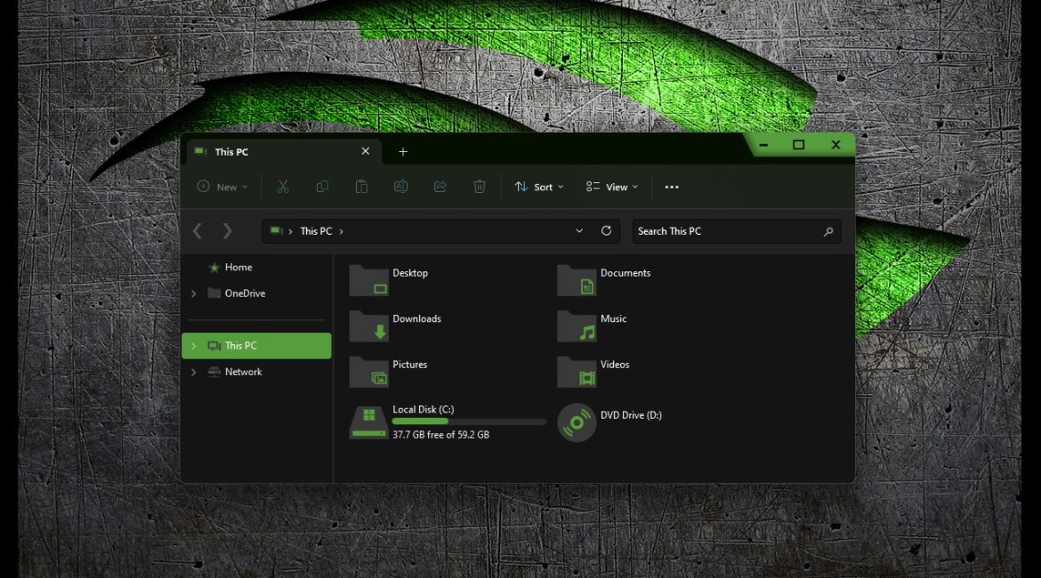1041x578 pixels.
Task: Click inside the Search This PC field
Action: tap(712, 231)
